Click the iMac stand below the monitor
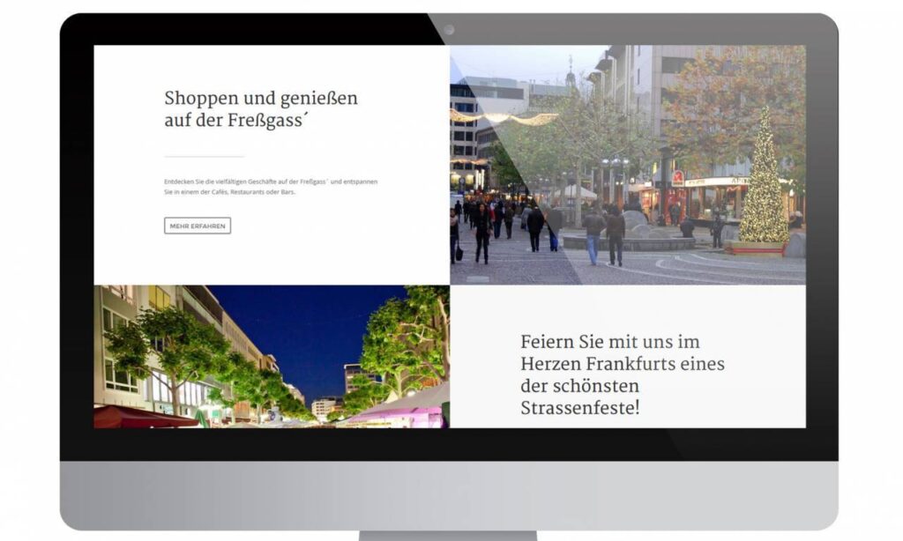The height and width of the screenshot is (541, 903). 448,535
